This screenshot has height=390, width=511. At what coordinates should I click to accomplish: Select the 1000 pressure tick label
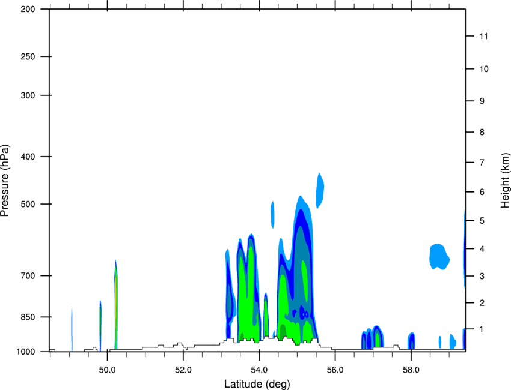tap(25, 352)
